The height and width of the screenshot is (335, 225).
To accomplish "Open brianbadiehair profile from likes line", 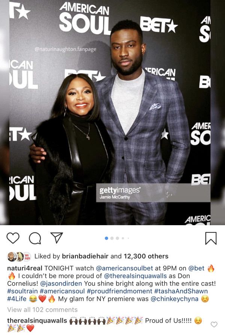I will (85, 256).
